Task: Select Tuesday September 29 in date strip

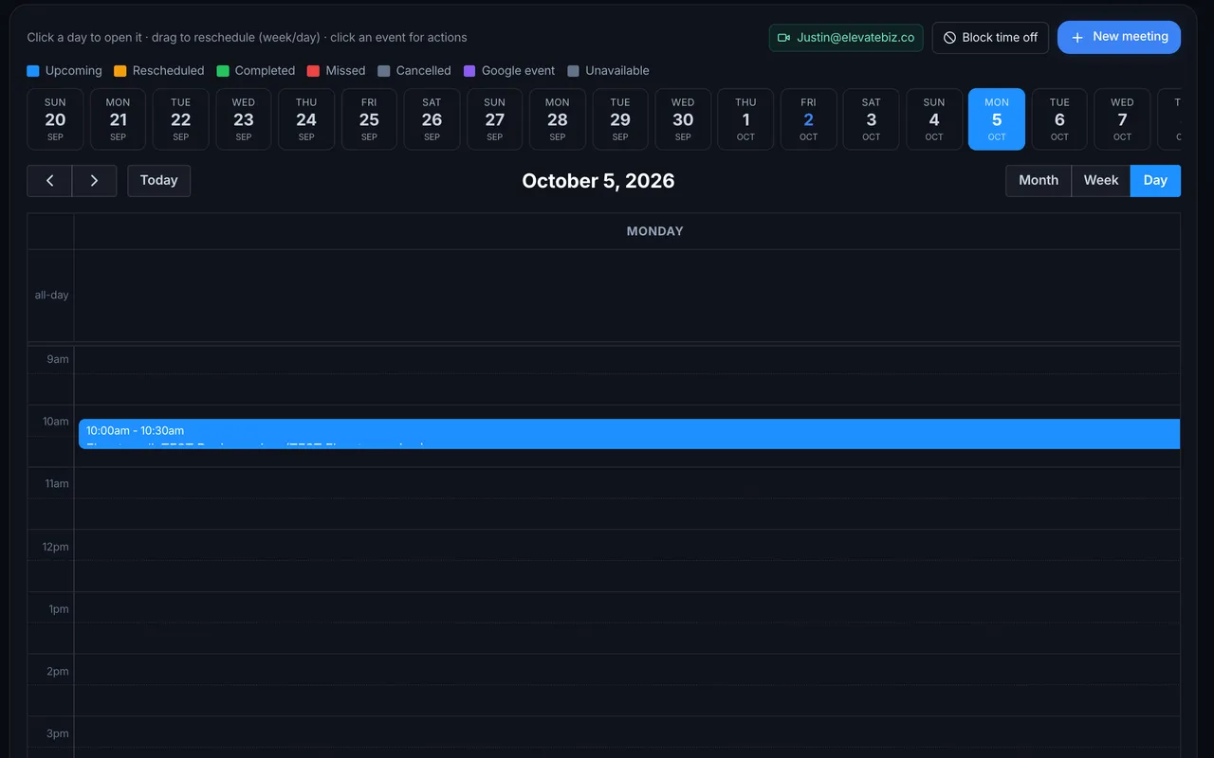Action: 620,119
